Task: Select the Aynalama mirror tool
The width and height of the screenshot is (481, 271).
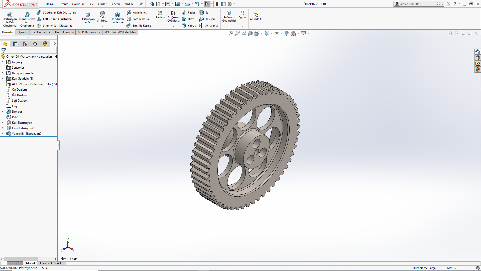Action: [208, 26]
